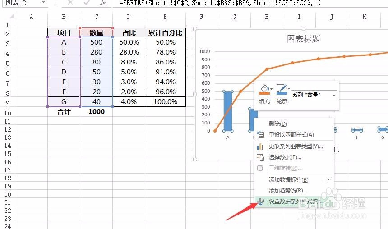Image resolution: width=388 pixels, height=229 pixels.
Task: Open the Name Box dropdown arrow
Action: pyautogui.click(x=43, y=2)
